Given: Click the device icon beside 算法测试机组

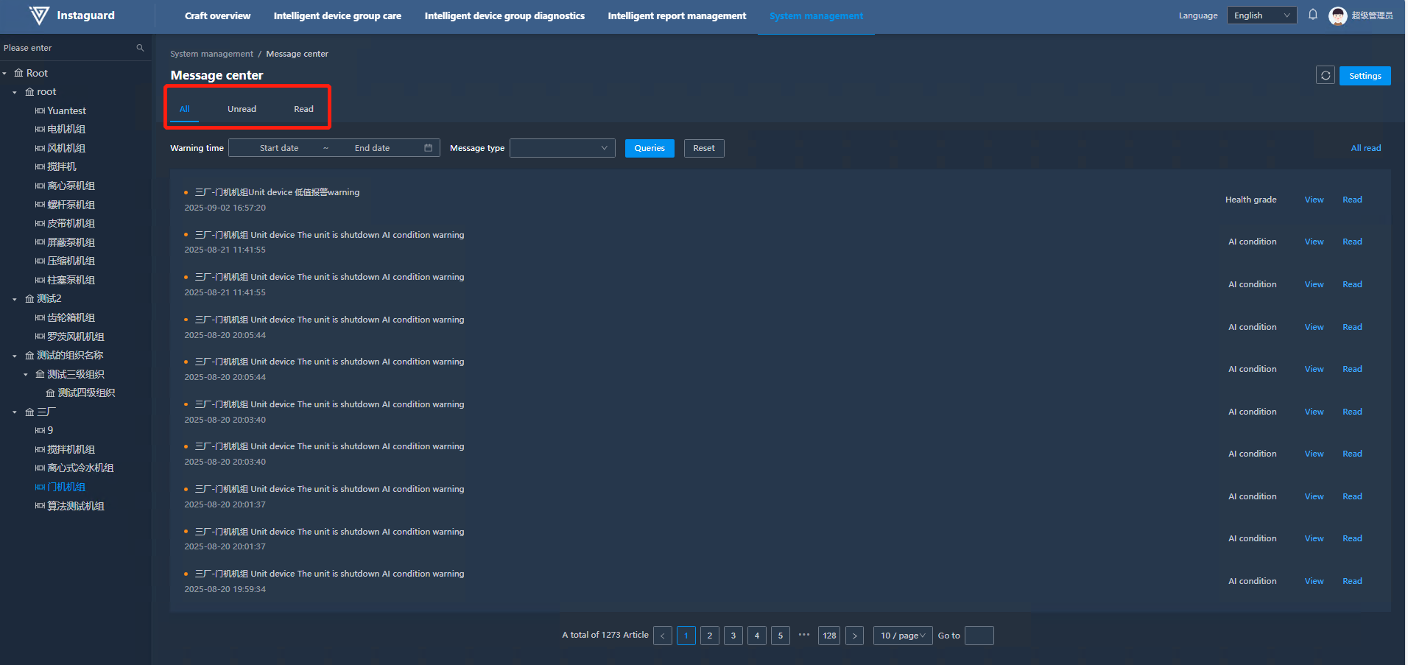Looking at the screenshot, I should (40, 507).
